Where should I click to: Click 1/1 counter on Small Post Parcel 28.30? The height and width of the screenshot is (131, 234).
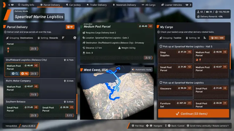(x=69, y=115)
